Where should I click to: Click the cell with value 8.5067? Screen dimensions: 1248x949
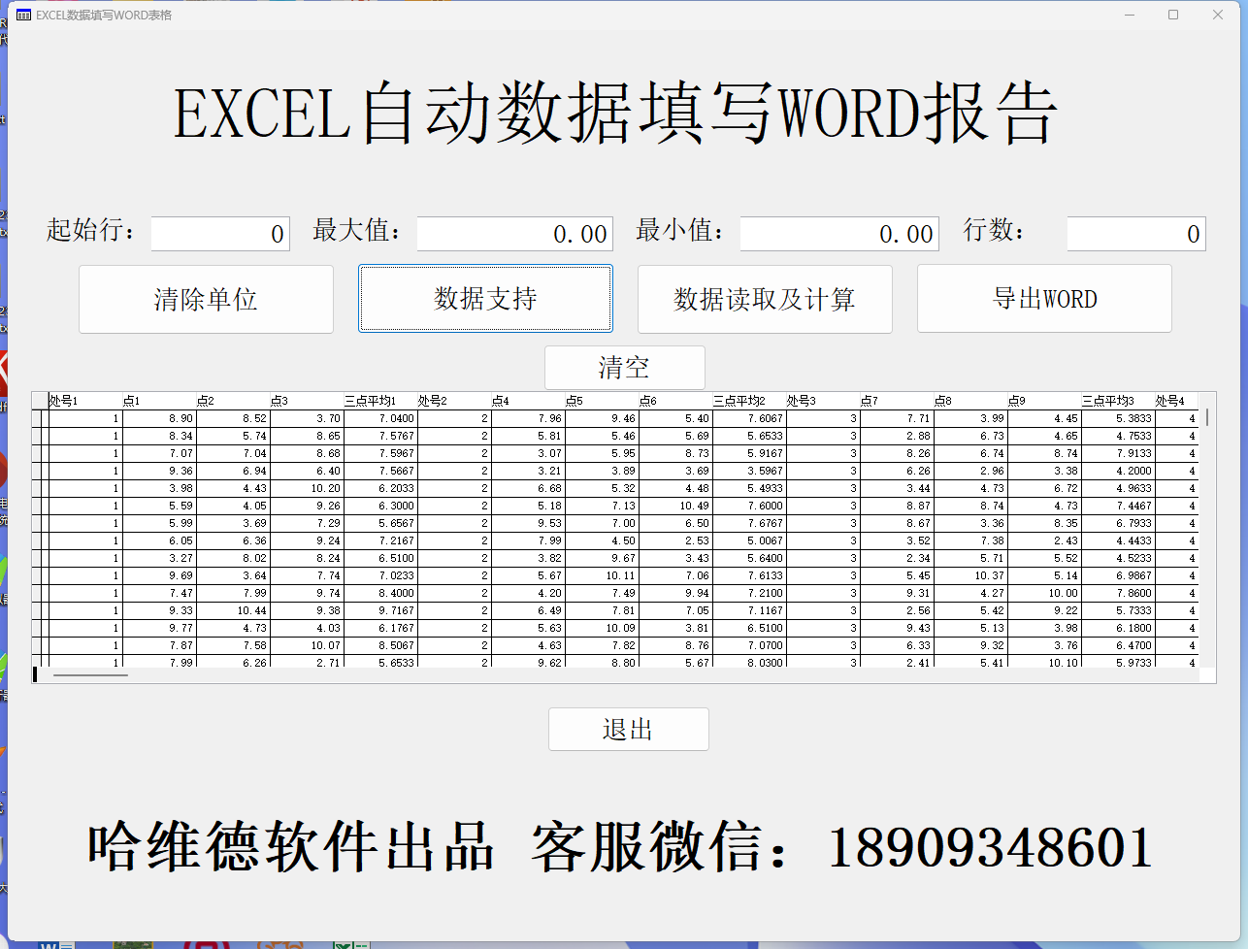point(380,645)
